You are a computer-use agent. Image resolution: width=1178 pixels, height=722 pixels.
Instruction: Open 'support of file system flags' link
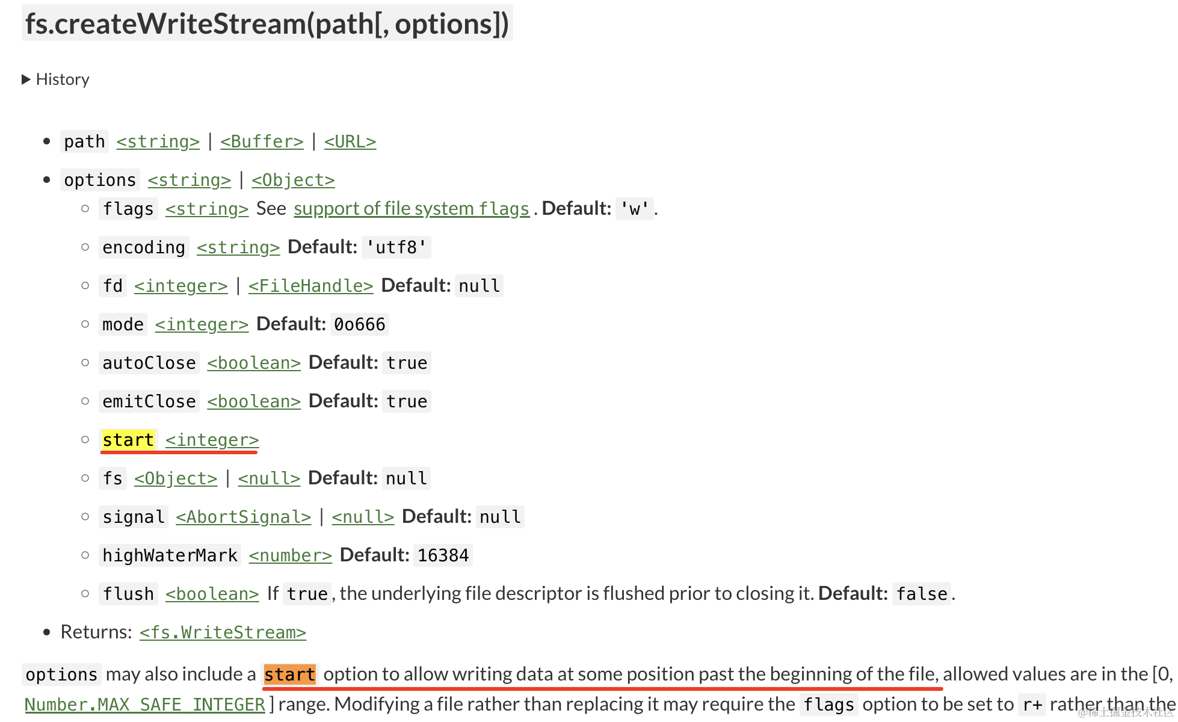tap(411, 209)
